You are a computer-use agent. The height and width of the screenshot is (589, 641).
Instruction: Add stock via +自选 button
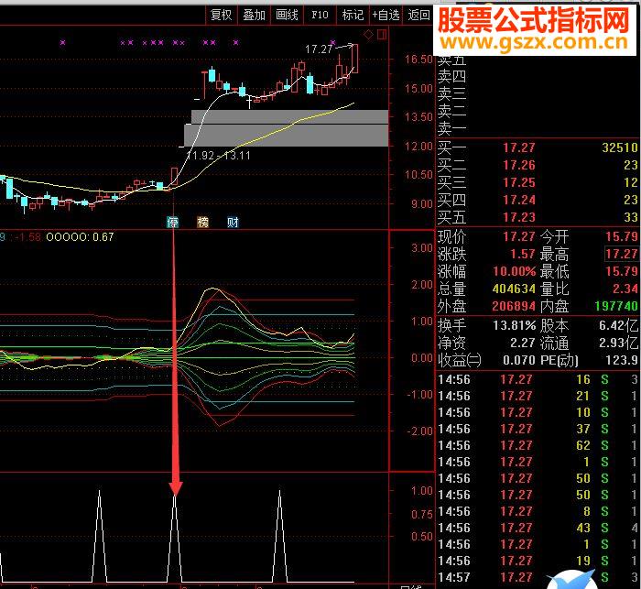click(386, 16)
